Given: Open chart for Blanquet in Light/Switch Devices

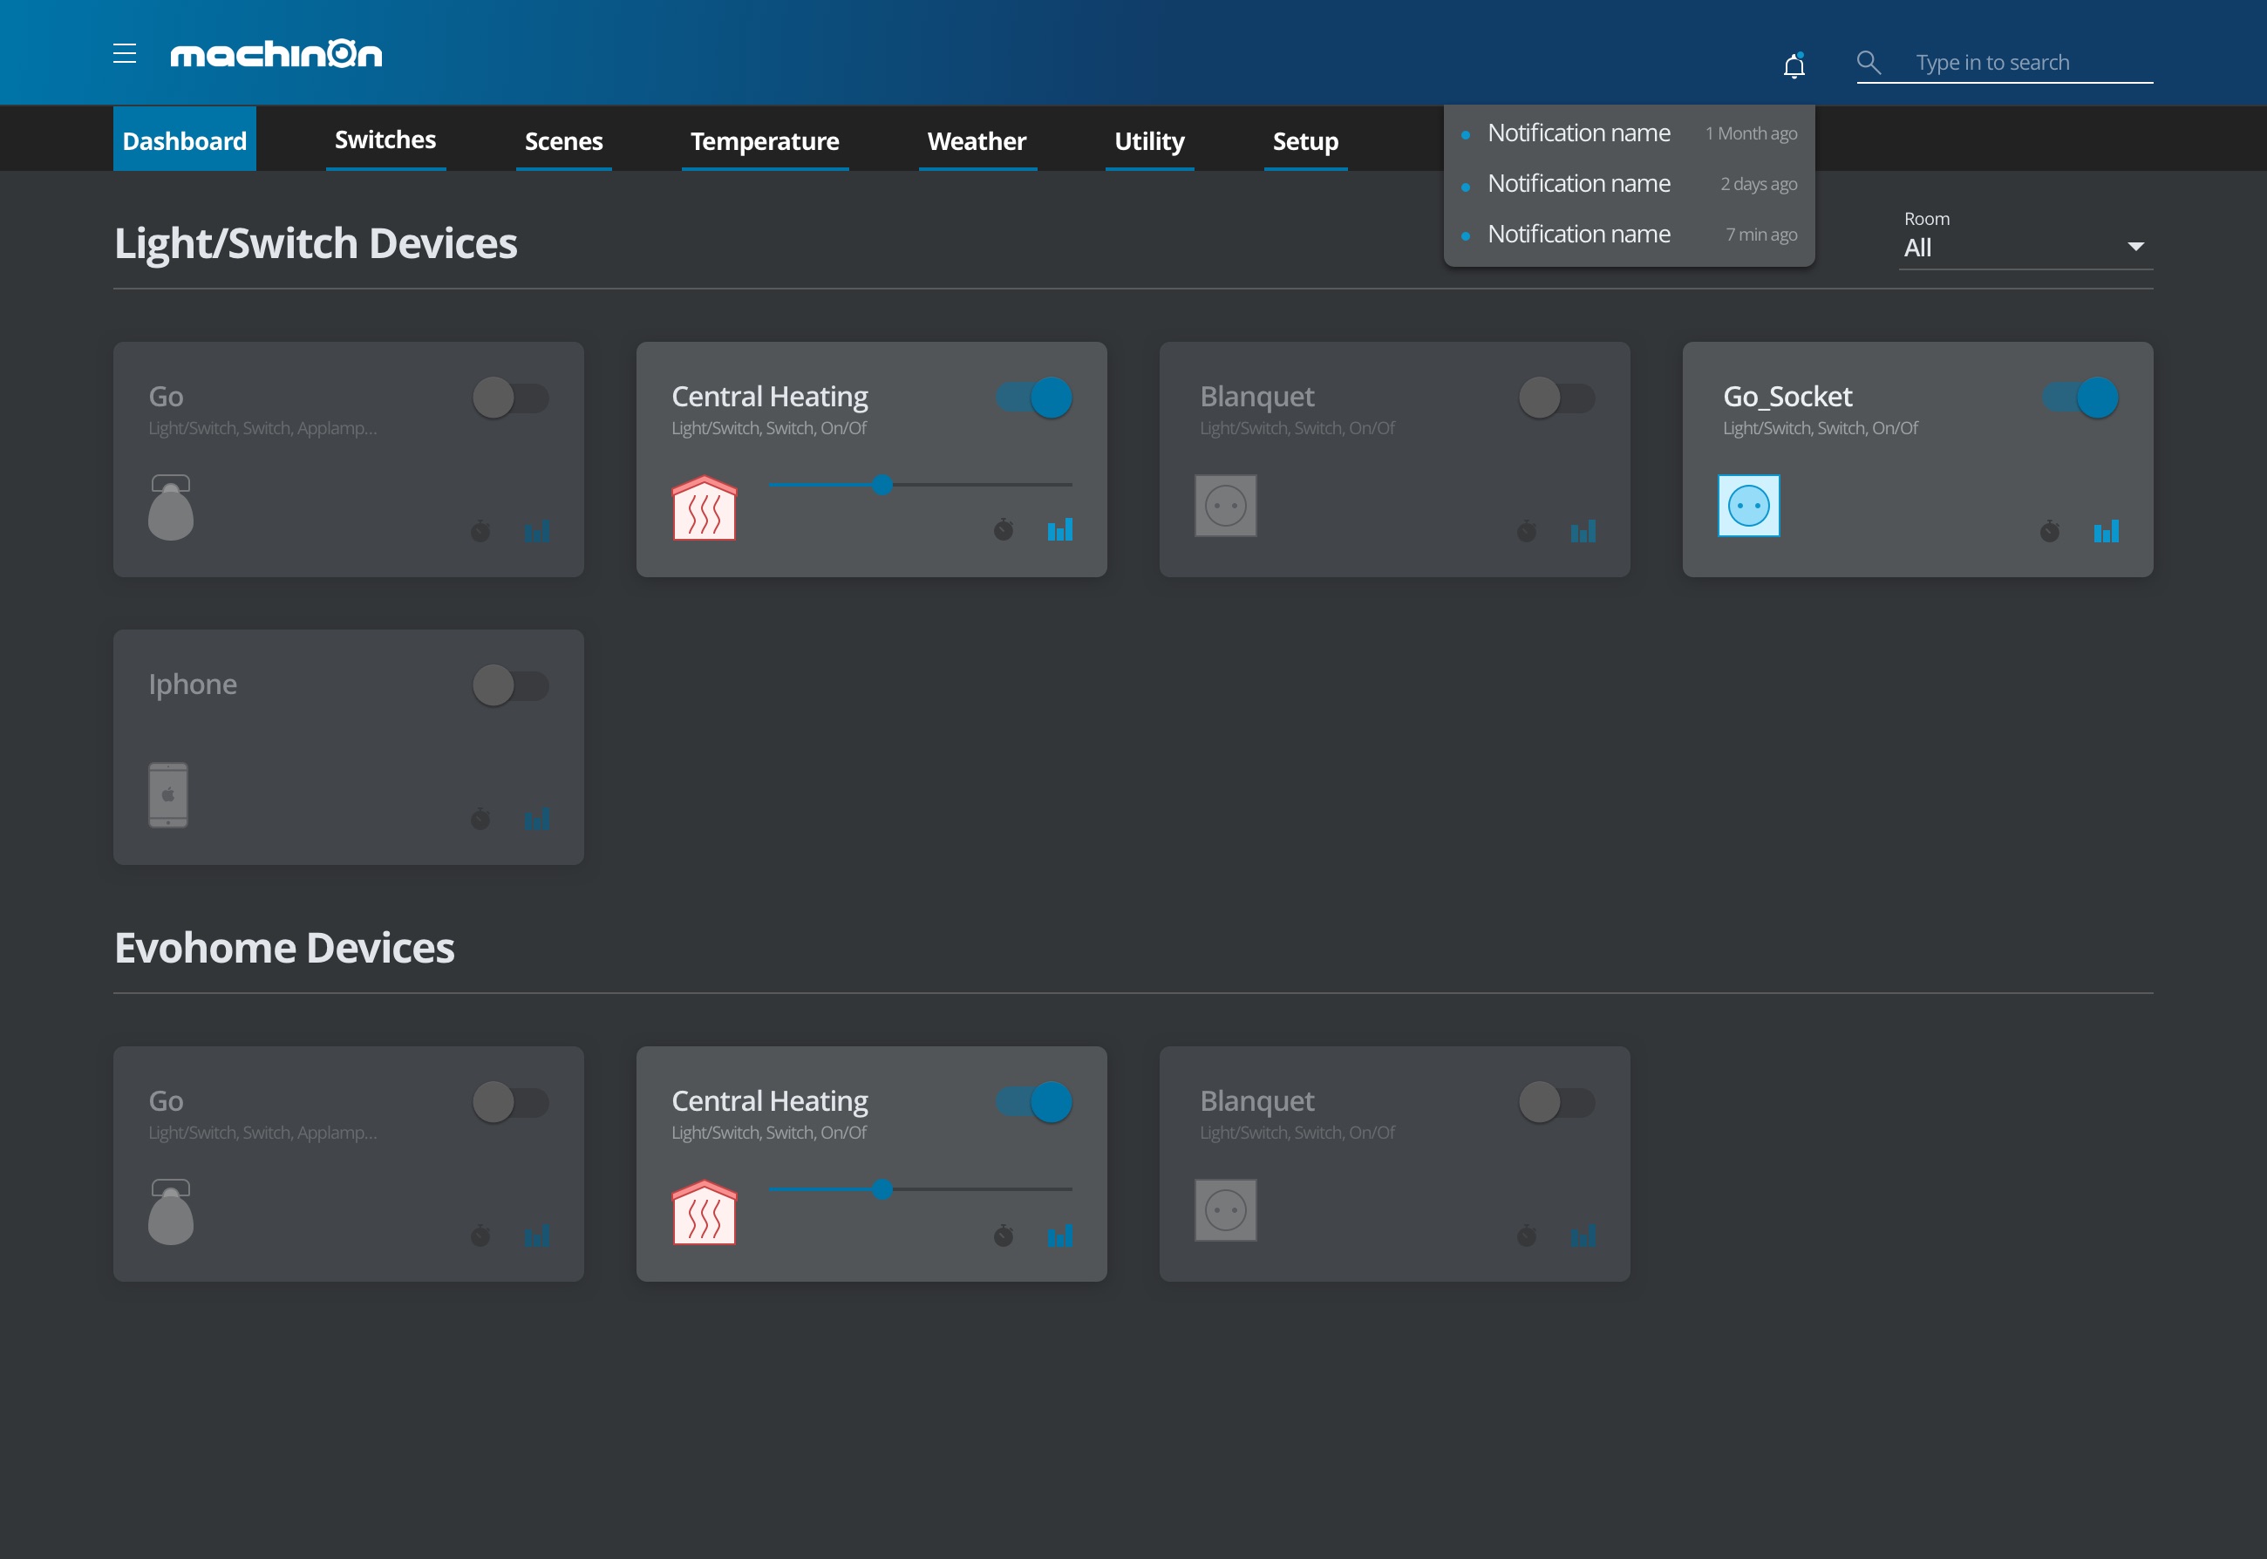Looking at the screenshot, I should click(x=1583, y=530).
